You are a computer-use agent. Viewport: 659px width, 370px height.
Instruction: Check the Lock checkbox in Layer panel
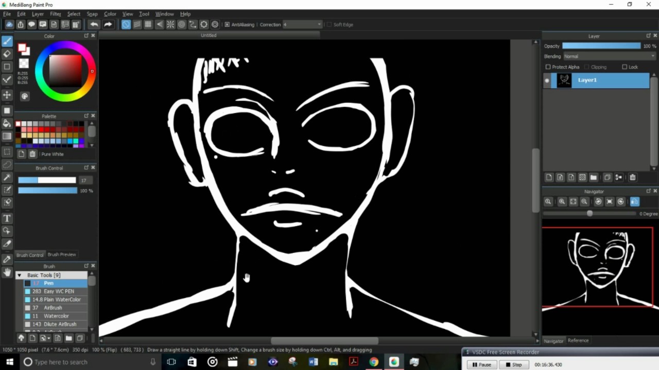click(625, 67)
